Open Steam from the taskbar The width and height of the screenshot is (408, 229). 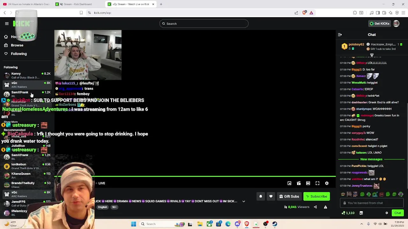pyautogui.click(x=275, y=224)
